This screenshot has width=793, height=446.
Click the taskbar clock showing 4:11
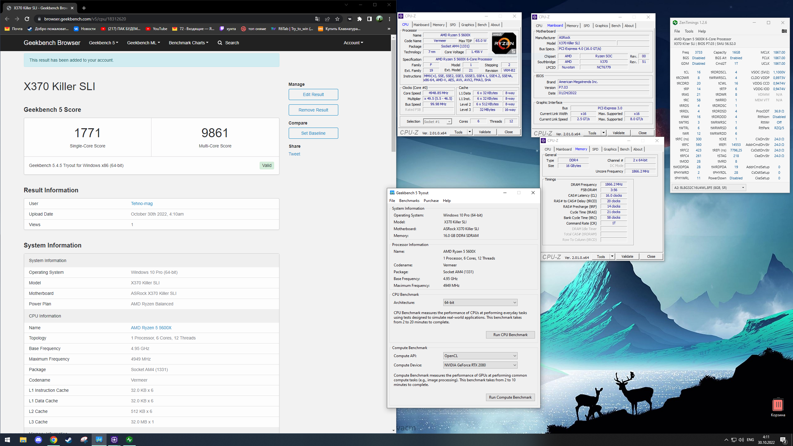pyautogui.click(x=766, y=440)
